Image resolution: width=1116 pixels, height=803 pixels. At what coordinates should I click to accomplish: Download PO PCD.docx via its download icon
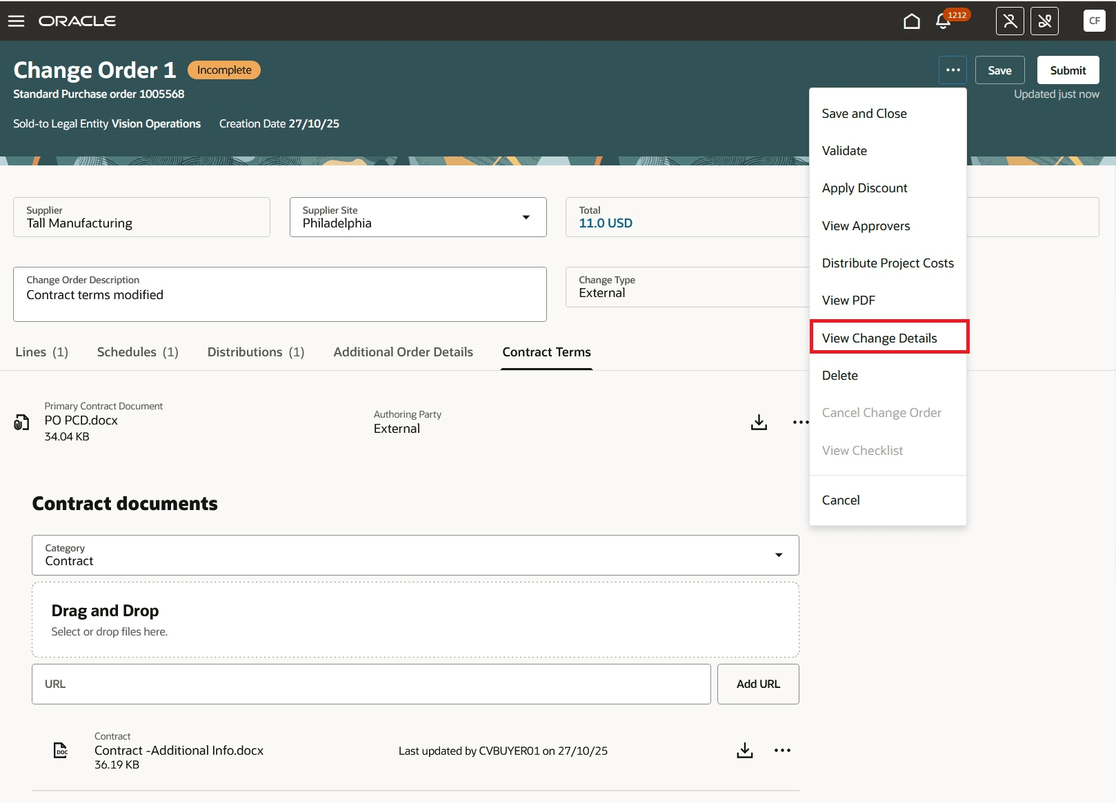(x=759, y=422)
